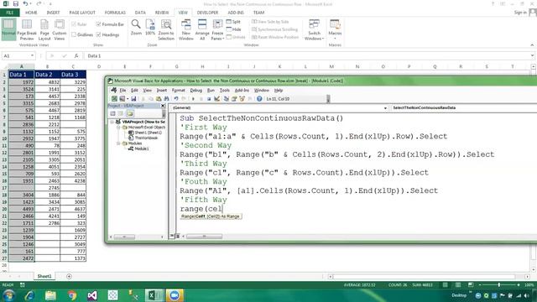Image resolution: width=537 pixels, height=302 pixels.
Task: Open the Freeze Panes dropdown
Action: [x=217, y=29]
